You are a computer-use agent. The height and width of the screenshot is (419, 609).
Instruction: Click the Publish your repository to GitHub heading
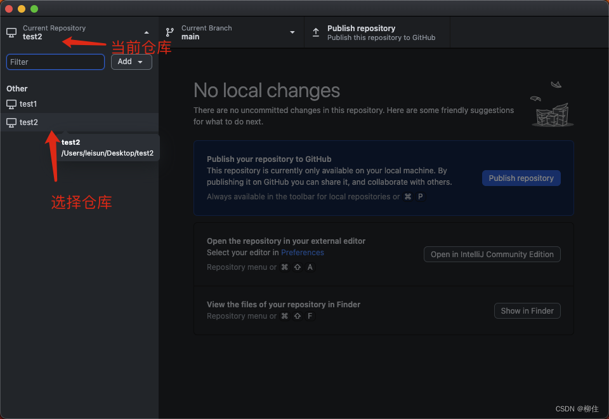[269, 159]
